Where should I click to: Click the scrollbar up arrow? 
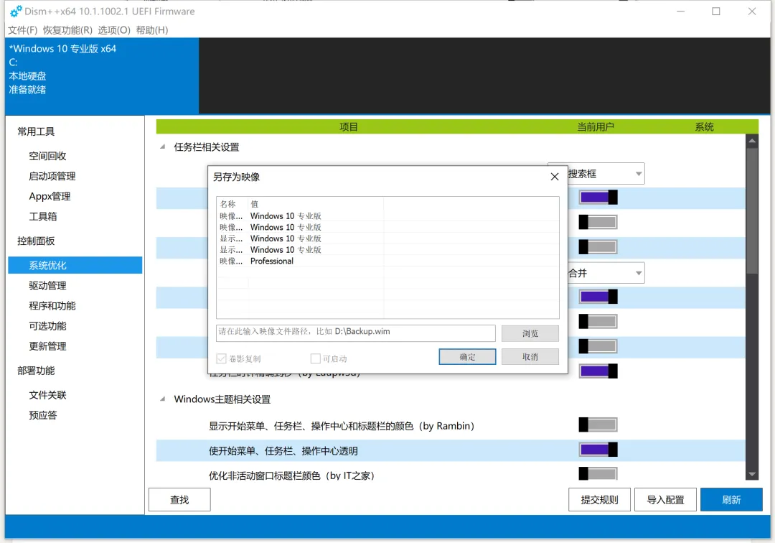(752, 141)
